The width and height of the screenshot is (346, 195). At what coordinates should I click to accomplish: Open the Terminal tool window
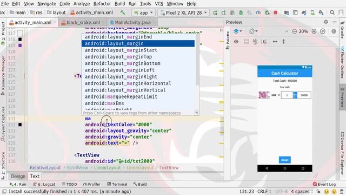tap(117, 184)
